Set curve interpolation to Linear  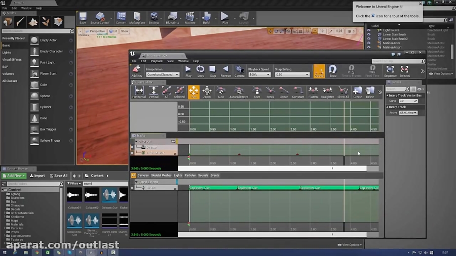pos(284,92)
